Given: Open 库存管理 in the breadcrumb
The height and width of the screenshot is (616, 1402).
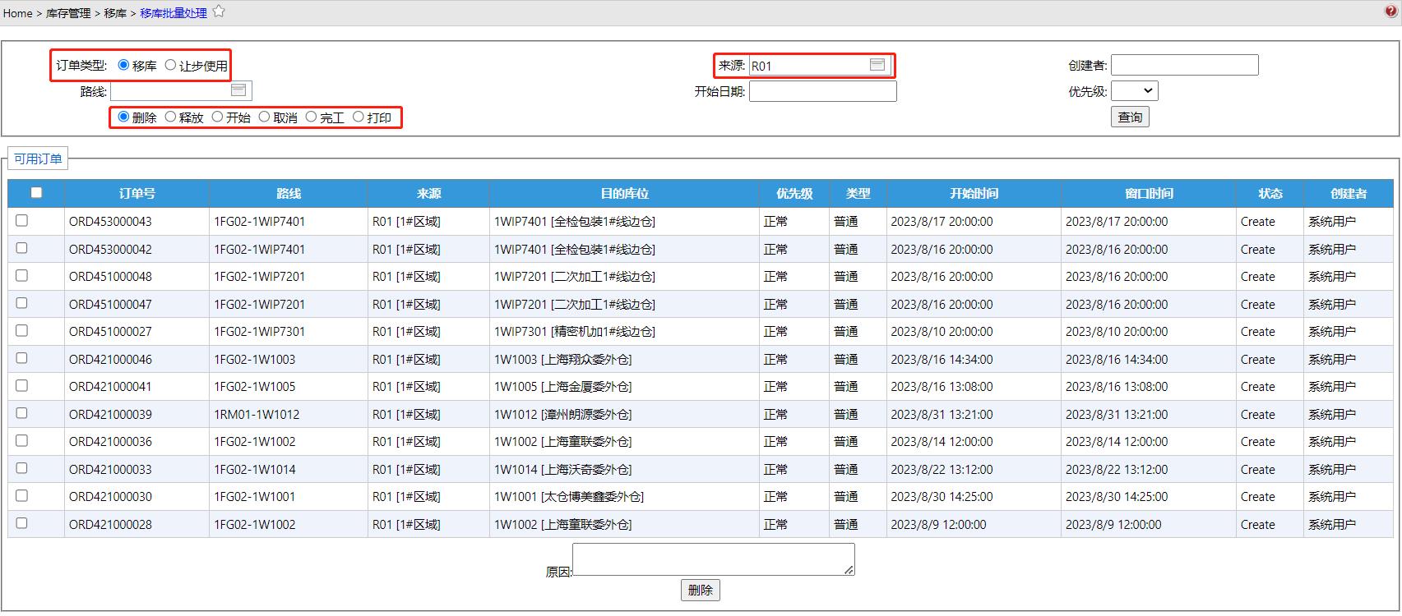Looking at the screenshot, I should pyautogui.click(x=69, y=13).
